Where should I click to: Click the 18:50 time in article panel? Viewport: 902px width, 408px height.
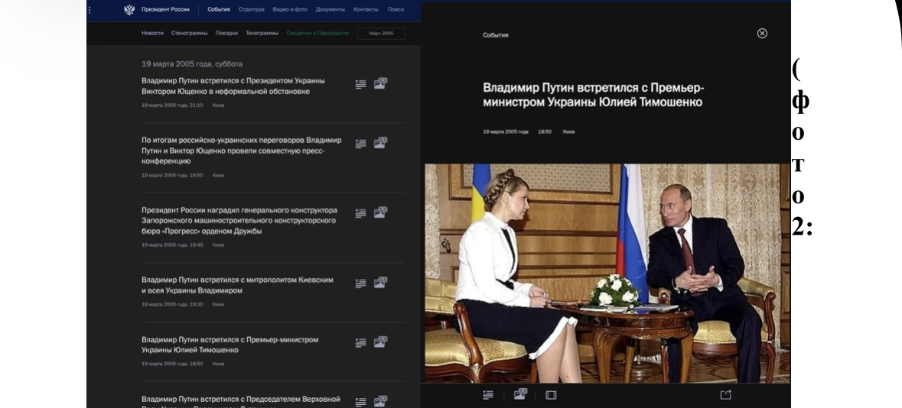(544, 131)
